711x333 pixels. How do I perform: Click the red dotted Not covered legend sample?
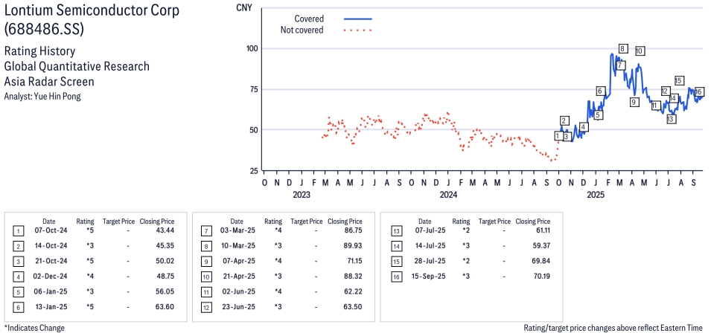[x=358, y=30]
